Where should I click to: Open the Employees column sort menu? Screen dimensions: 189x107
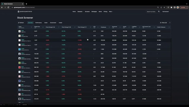109,27
